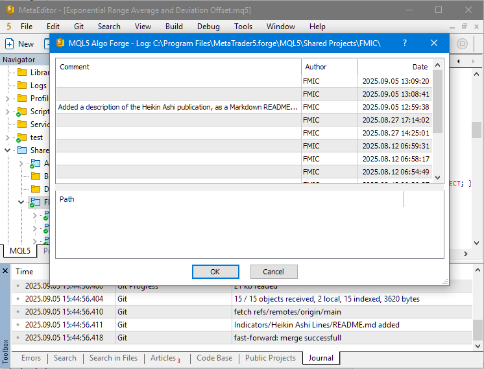Image resolution: width=484 pixels, height=369 pixels.
Task: Switch to the Journal tab
Action: [321, 358]
